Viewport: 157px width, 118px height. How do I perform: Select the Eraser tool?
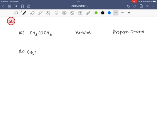point(32,13)
